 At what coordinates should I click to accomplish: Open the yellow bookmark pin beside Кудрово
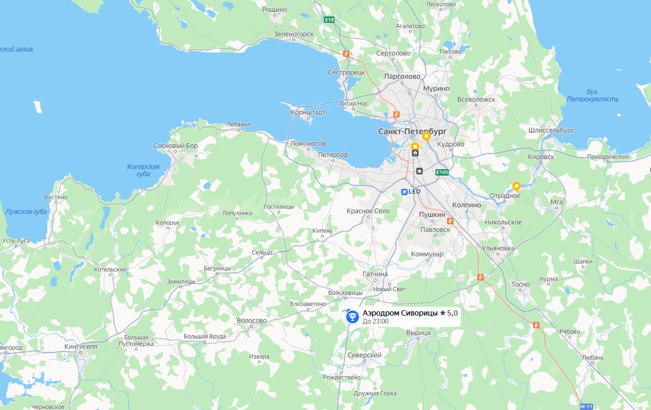pyautogui.click(x=426, y=136)
